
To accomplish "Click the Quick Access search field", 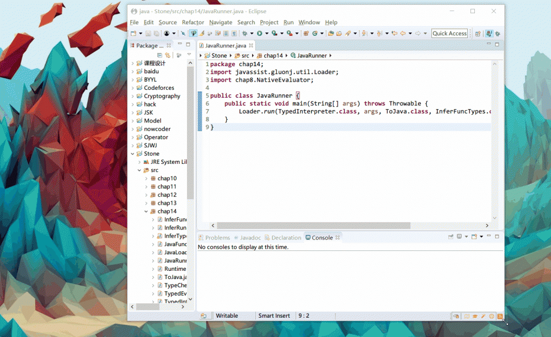I will click(449, 34).
